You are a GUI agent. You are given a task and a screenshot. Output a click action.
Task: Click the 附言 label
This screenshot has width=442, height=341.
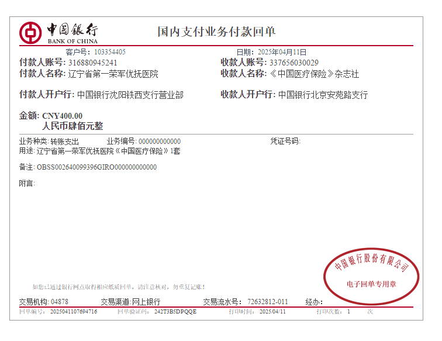pos(27,183)
